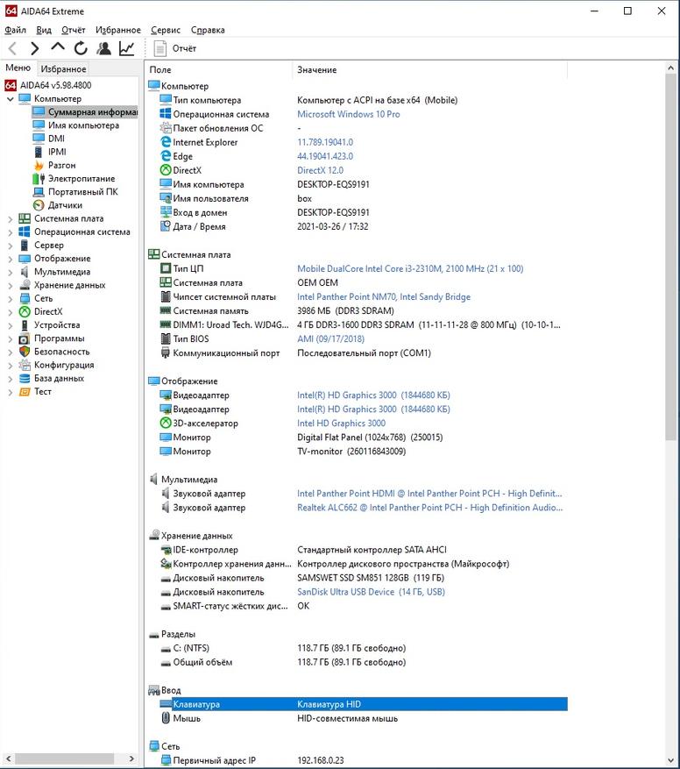Click the База данных database icon
680x769 pixels.
point(25,378)
